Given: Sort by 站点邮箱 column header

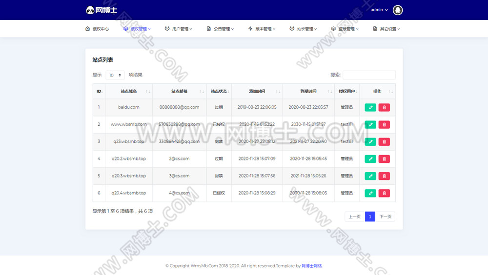Looking at the screenshot, I should tap(179, 91).
